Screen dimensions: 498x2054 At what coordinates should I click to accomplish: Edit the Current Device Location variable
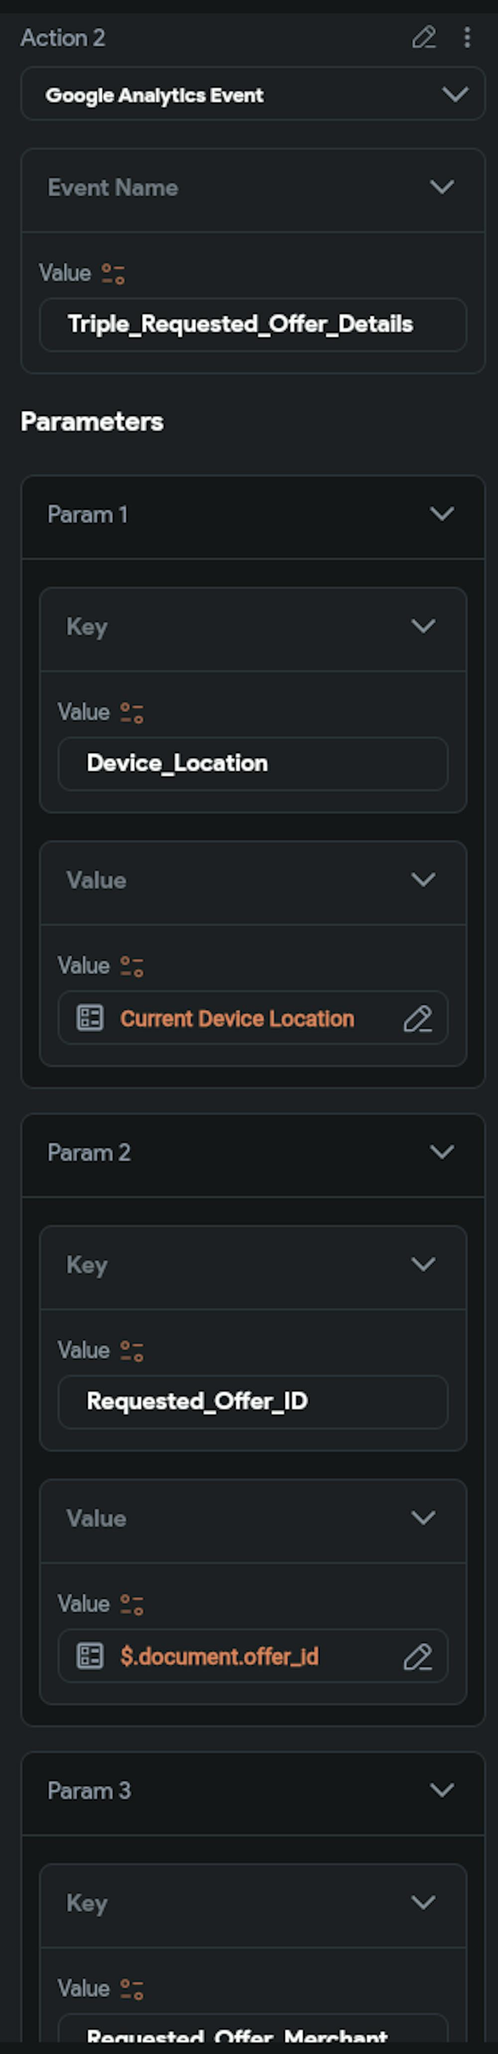[x=417, y=1019]
